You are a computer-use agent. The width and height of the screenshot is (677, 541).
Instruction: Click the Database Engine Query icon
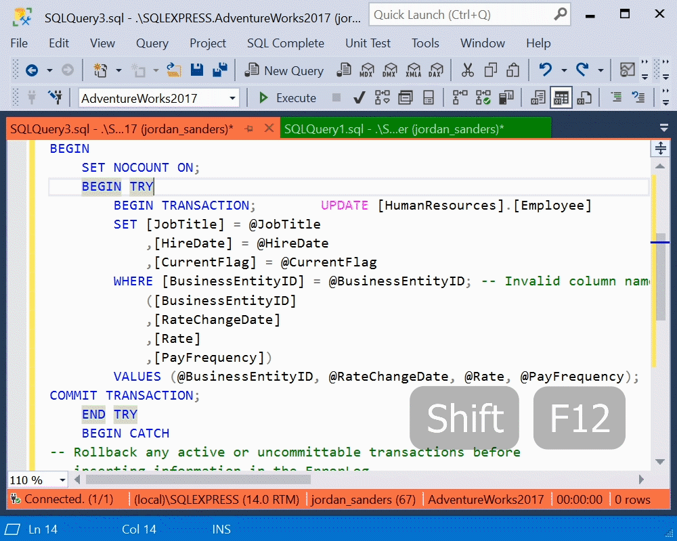coord(344,70)
